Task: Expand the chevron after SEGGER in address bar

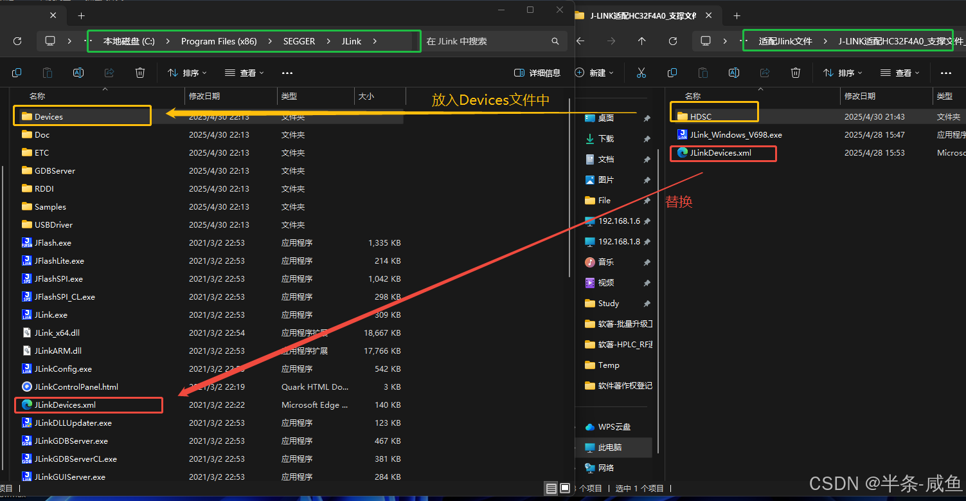Action: pyautogui.click(x=328, y=41)
